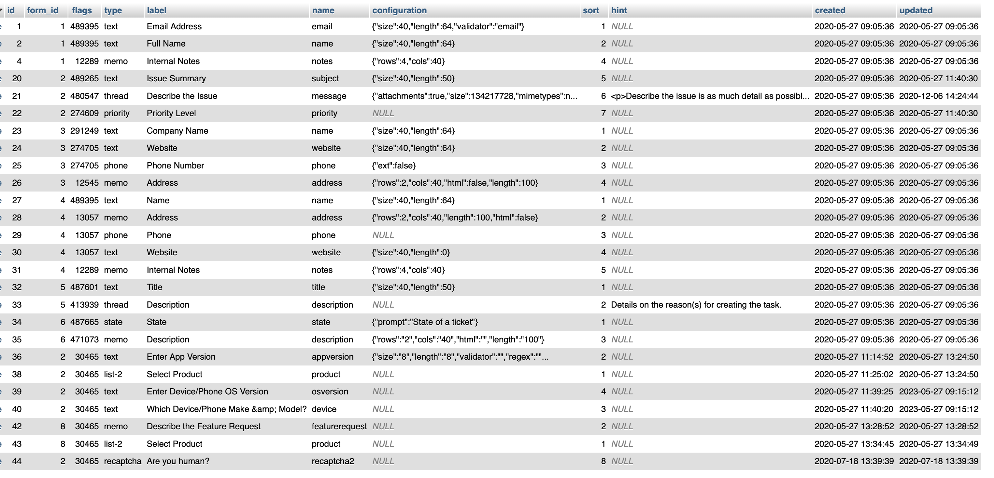Click the '{"size":40,"length":0}' configuration cell
This screenshot has width=994, height=478.
[411, 252]
